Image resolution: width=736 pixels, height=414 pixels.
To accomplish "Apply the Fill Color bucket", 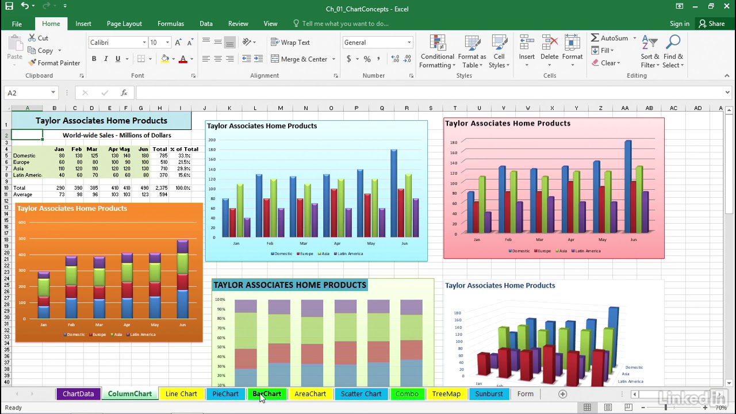I will click(165, 59).
